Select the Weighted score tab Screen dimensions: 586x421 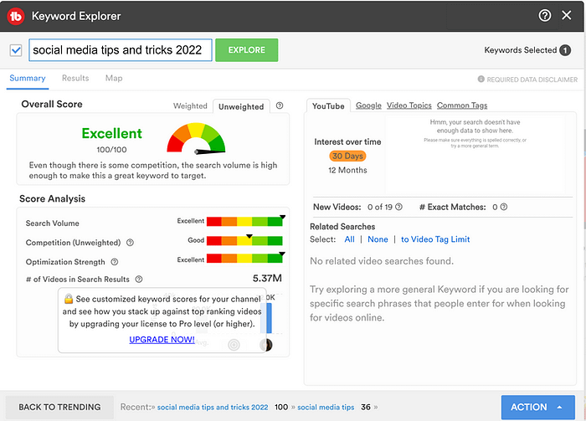(190, 106)
